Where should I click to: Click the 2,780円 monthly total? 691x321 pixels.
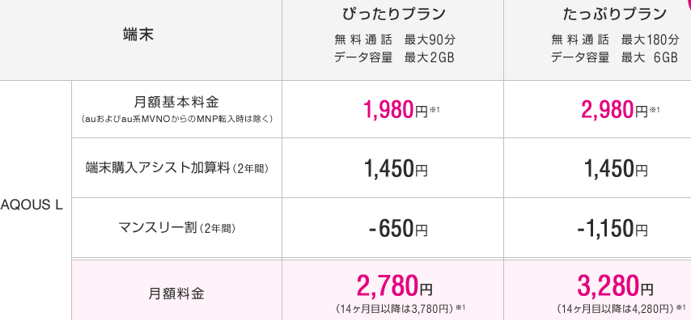tap(394, 285)
